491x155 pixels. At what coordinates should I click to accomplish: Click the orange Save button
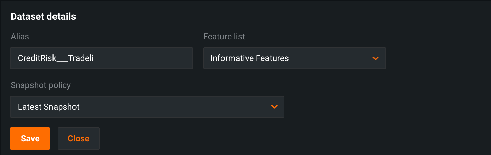click(x=30, y=138)
